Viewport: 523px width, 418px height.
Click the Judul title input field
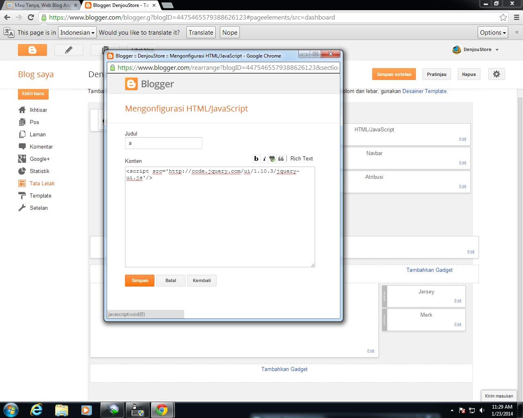click(163, 143)
